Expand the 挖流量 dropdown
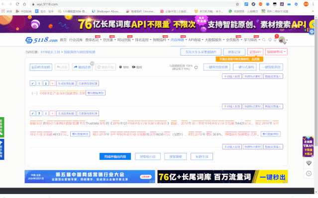 click(109, 40)
